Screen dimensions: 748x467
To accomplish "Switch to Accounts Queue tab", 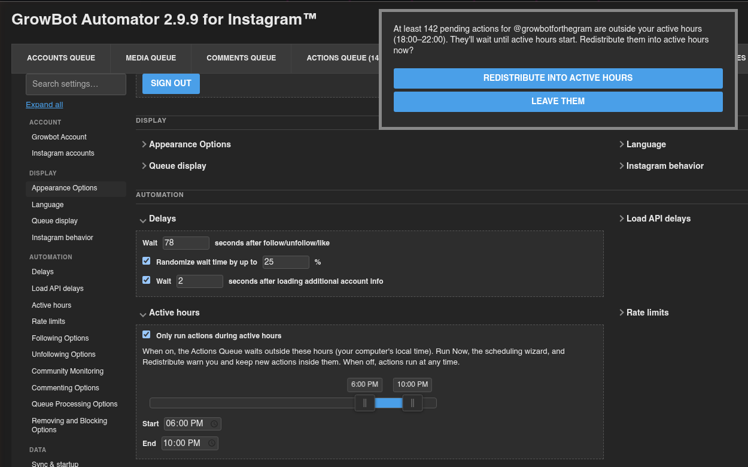I will (61, 58).
